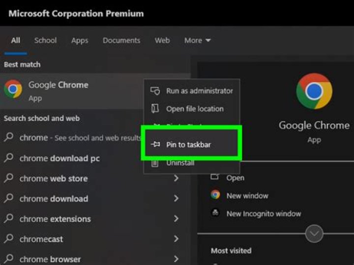Expand the 'chrome download' chevron arrow
This screenshot has width=354, height=265.
pos(177,199)
